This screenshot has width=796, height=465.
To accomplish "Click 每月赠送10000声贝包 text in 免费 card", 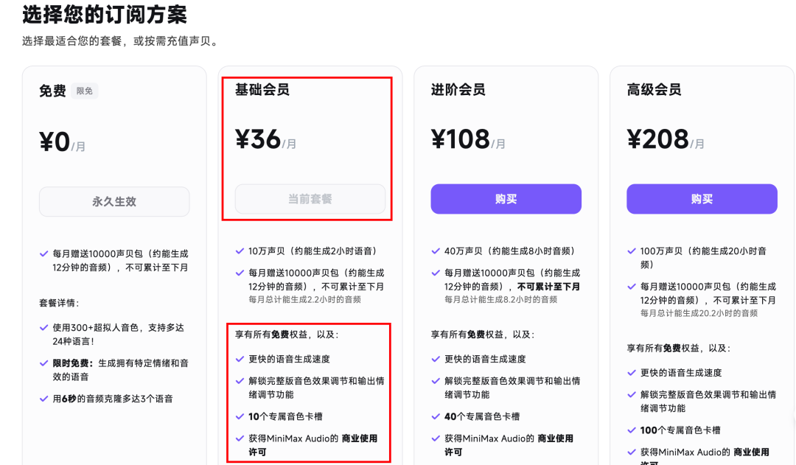I will coord(120,260).
